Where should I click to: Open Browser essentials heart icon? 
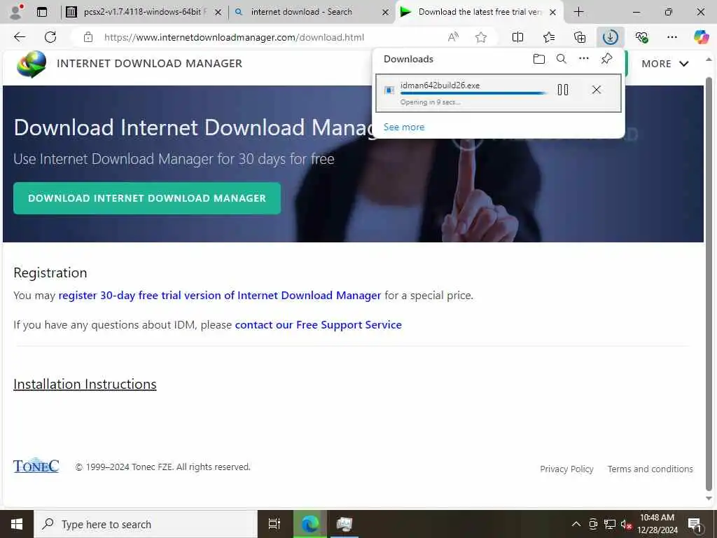[x=641, y=37]
